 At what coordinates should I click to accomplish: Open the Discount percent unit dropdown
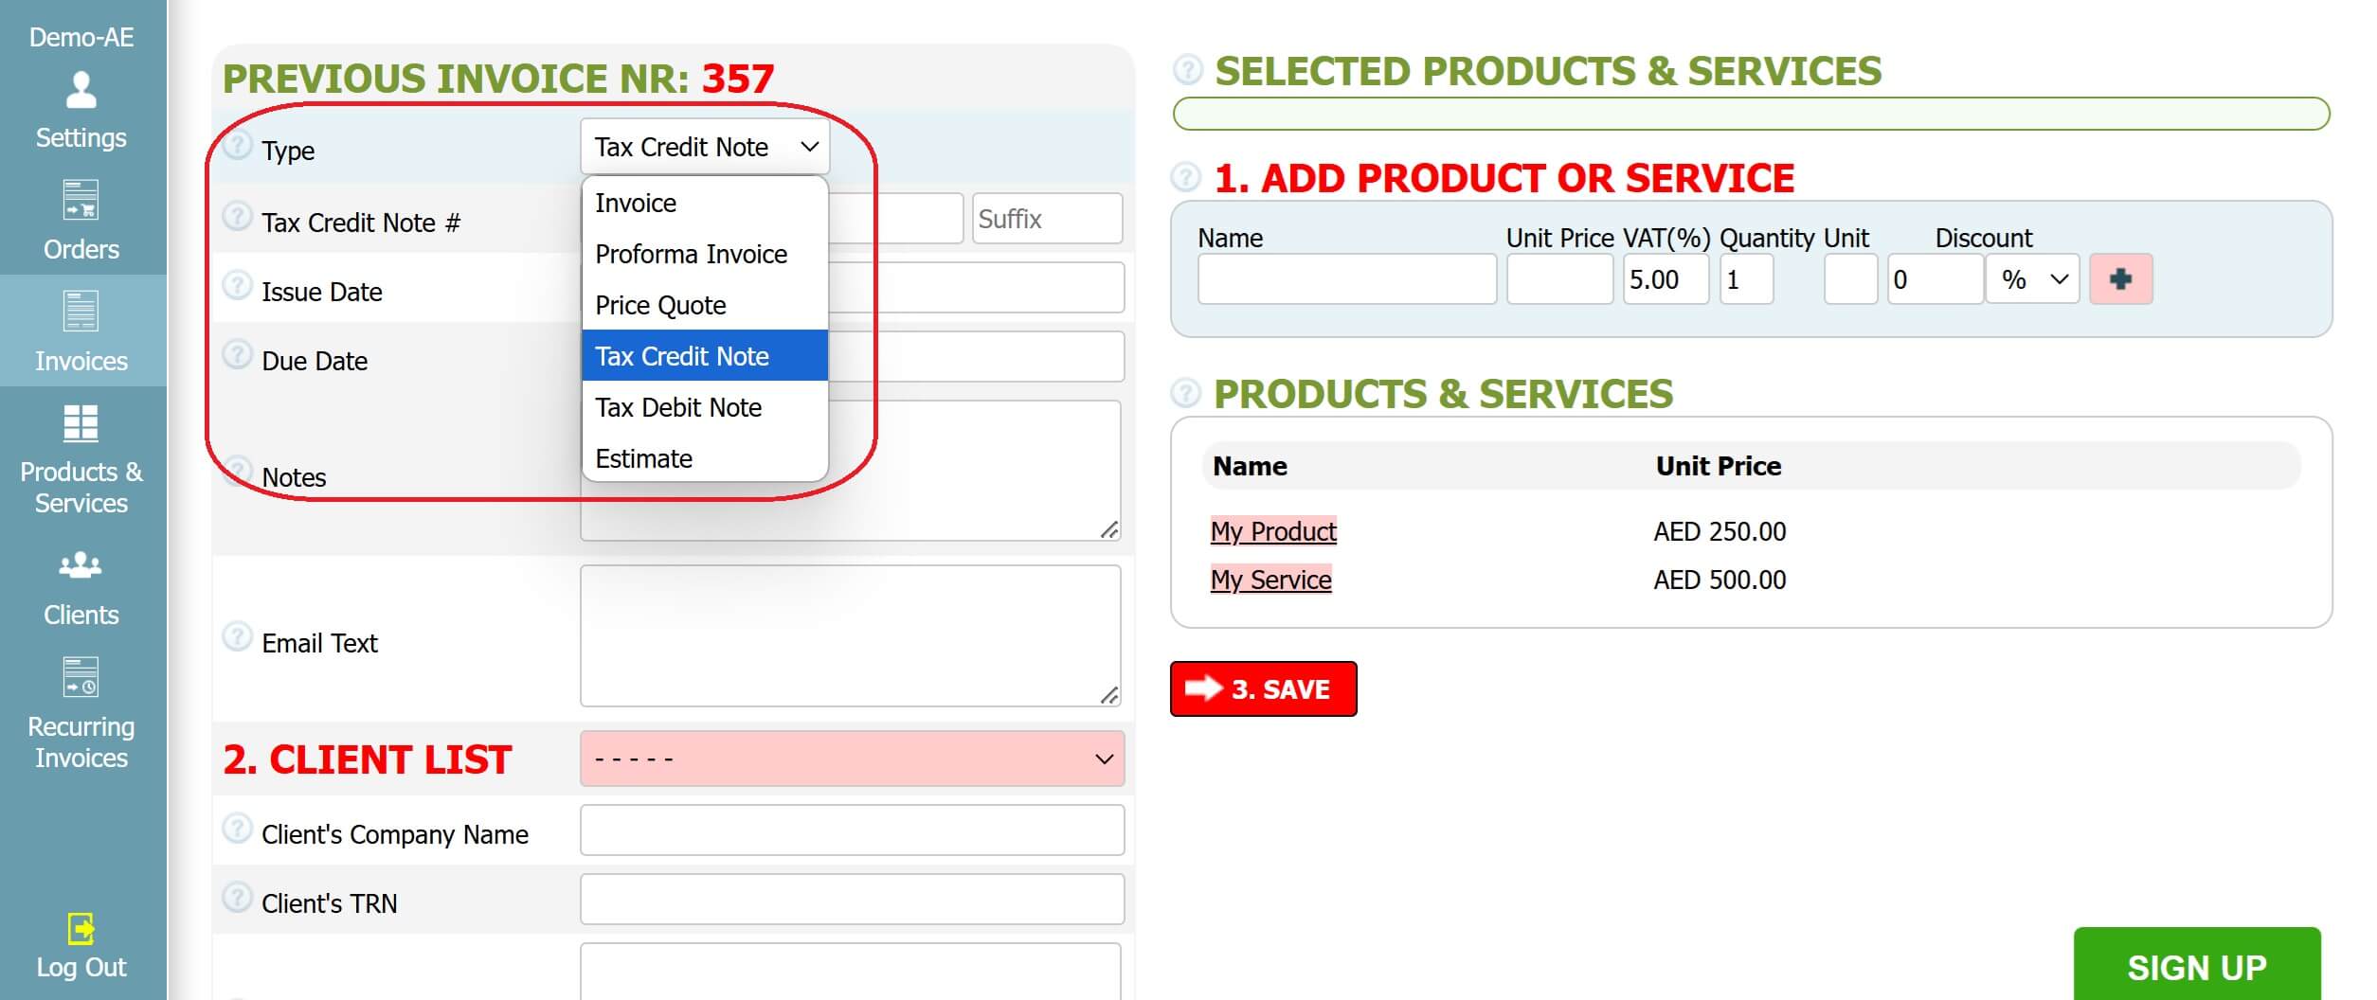coord(2032,279)
